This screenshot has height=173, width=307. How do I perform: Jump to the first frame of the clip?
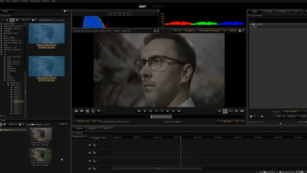[x=139, y=111]
